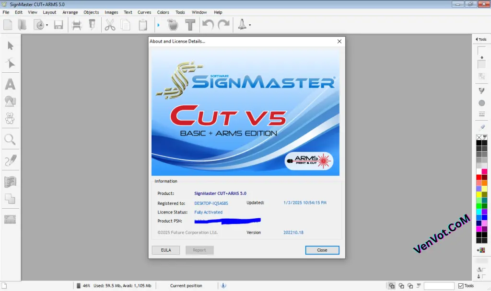This screenshot has width=491, height=291.
Task: Click the 'Current position' status text
Action: coord(186,285)
